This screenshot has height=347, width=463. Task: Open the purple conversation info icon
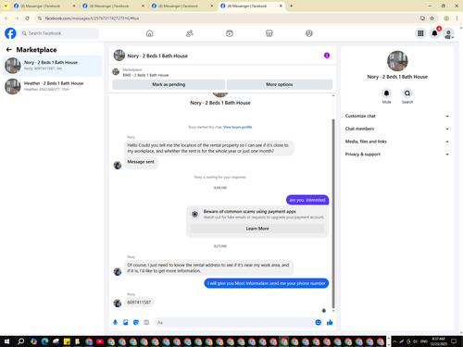click(x=327, y=56)
